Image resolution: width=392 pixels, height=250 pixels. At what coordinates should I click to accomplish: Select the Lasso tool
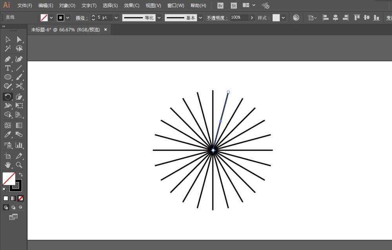point(19,48)
